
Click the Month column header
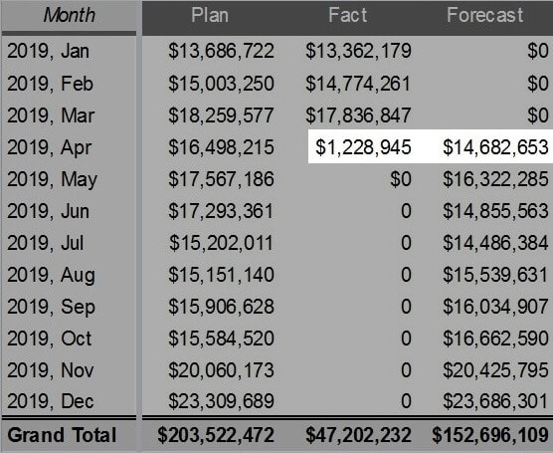click(x=70, y=16)
